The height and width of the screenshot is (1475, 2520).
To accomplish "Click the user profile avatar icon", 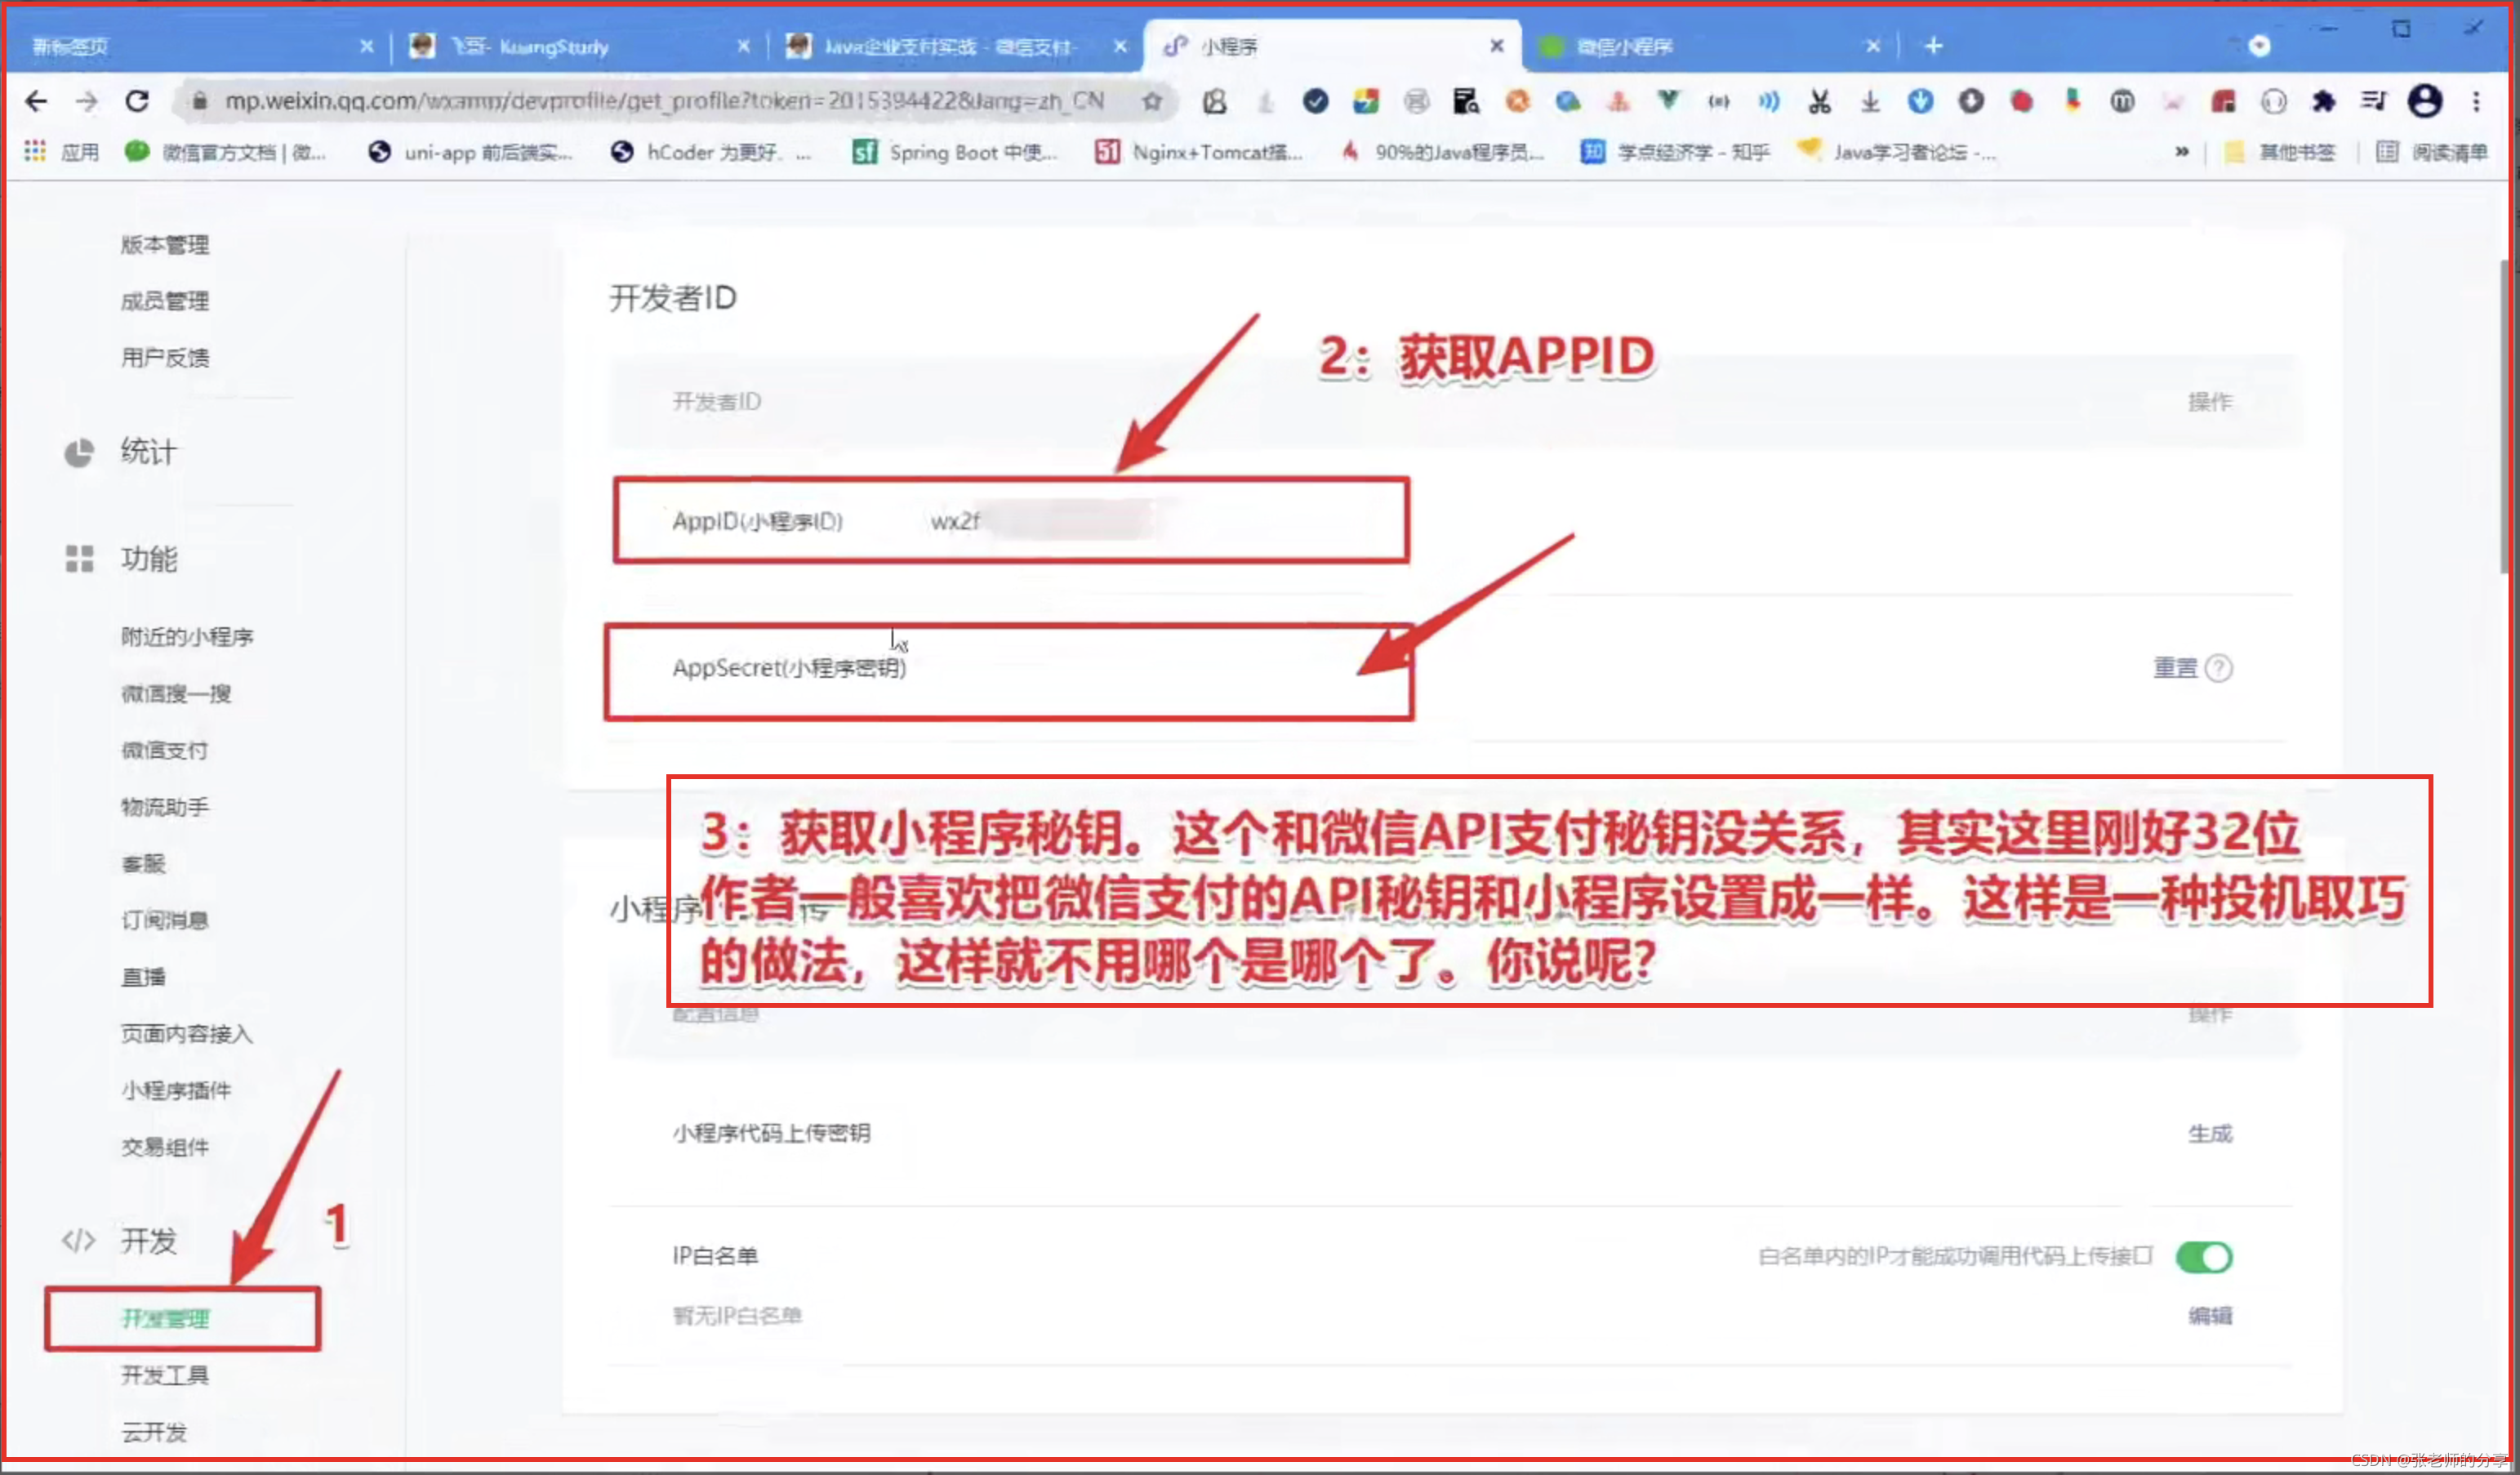I will [2424, 101].
